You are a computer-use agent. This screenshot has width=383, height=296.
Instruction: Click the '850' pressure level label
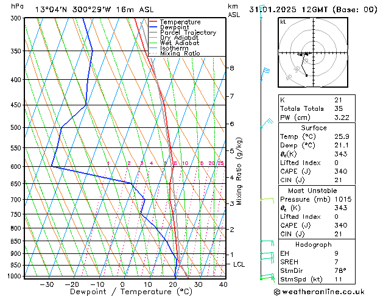point(17,241)
